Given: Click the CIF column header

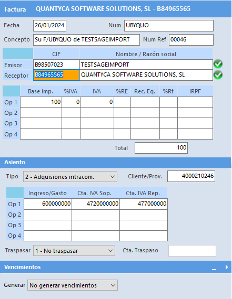Looking at the screenshot, I should [56, 54].
